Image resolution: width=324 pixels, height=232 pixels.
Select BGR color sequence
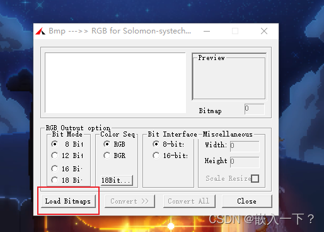(107, 156)
